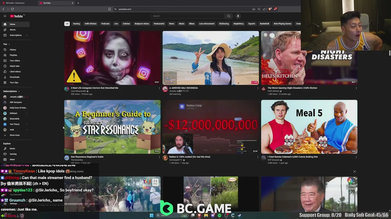The image size is (391, 219).
Task: Close the YouTube browser tab
Action: [x=72, y=3]
